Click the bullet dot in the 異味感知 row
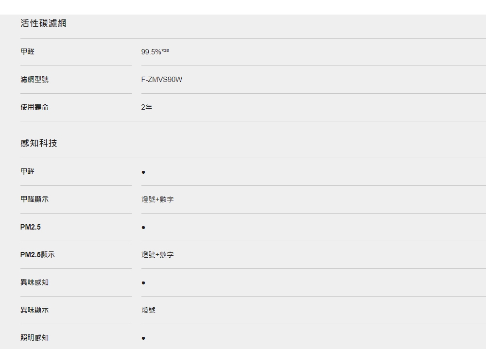The image size is (486, 364). click(143, 283)
